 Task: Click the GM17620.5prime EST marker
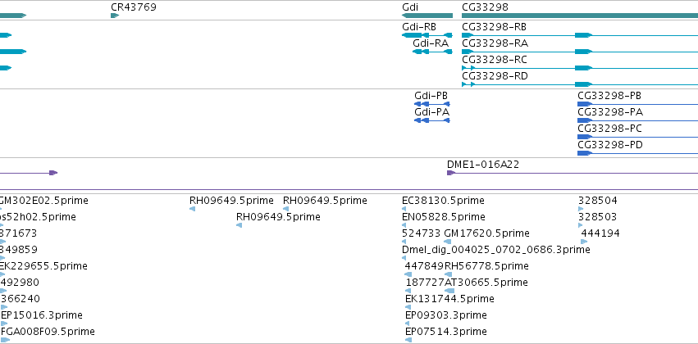pyautogui.click(x=448, y=242)
